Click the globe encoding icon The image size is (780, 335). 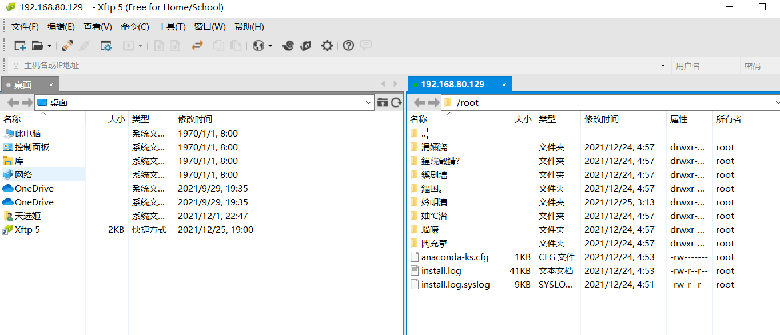click(x=258, y=46)
